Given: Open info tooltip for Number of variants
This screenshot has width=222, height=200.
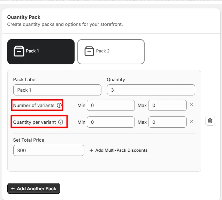Looking at the screenshot, I should 59,105.
